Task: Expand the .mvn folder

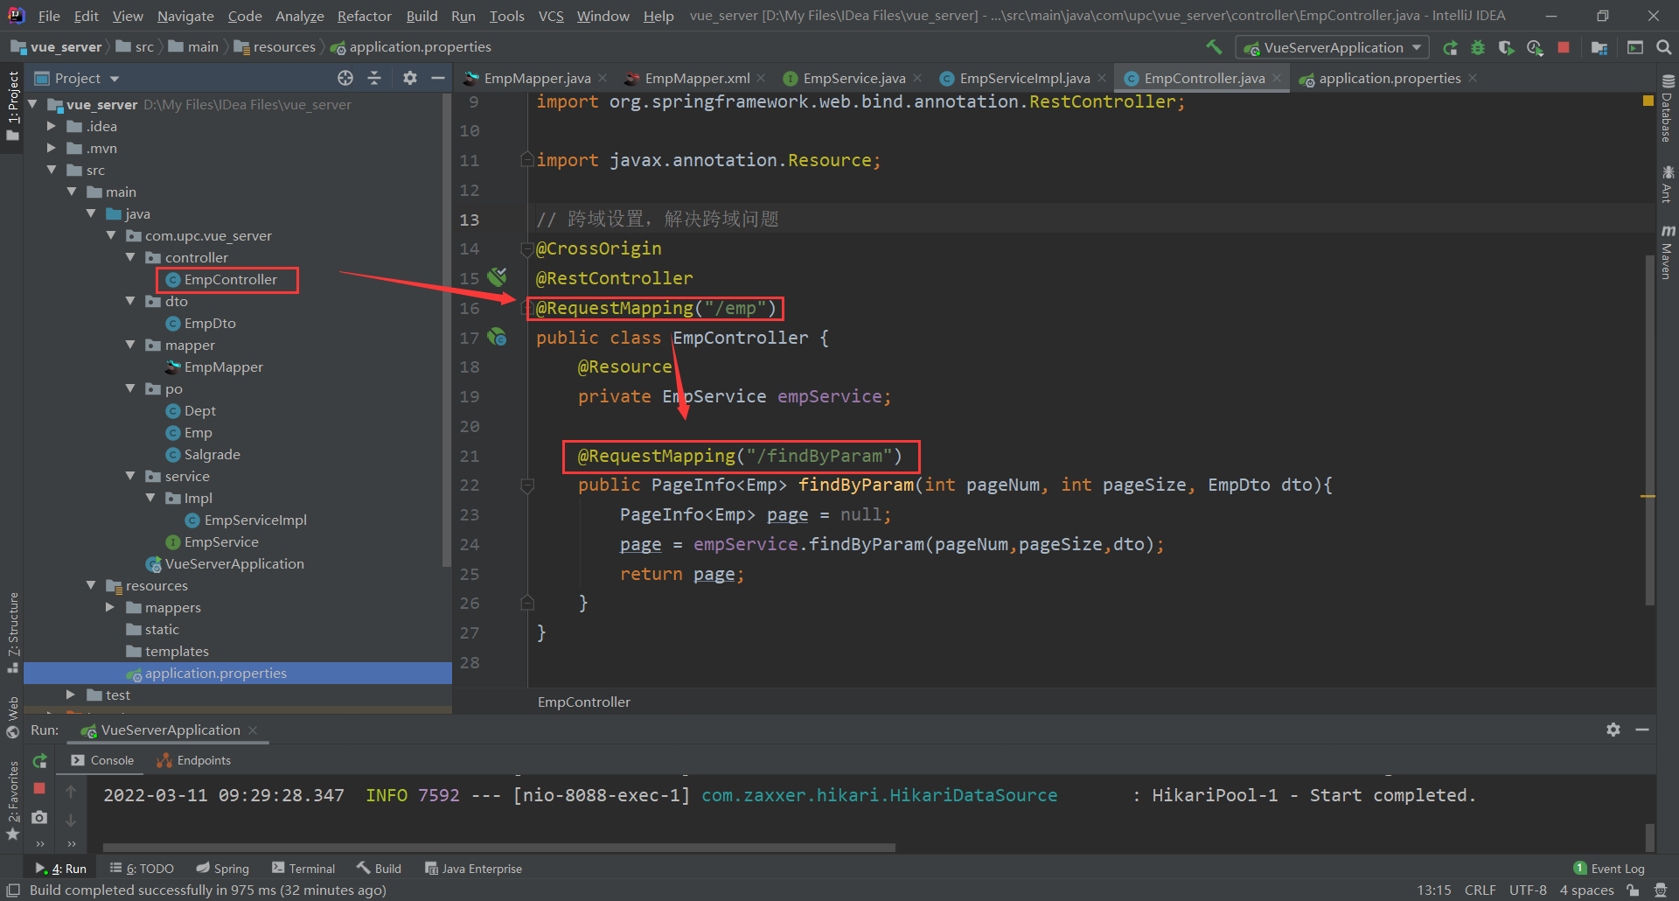Action: click(52, 148)
